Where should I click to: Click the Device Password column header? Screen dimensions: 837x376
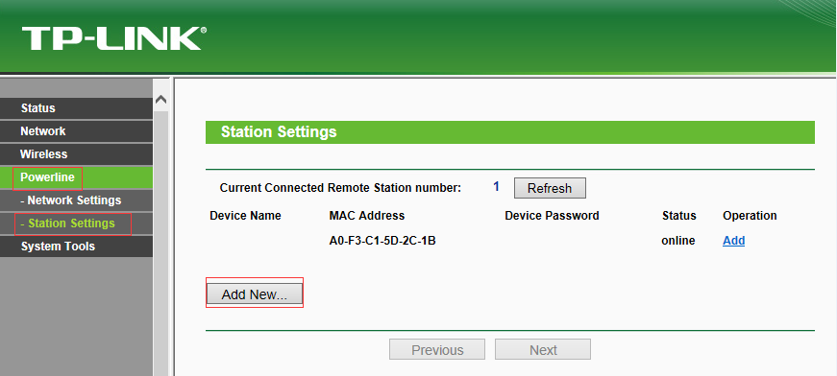pos(552,216)
